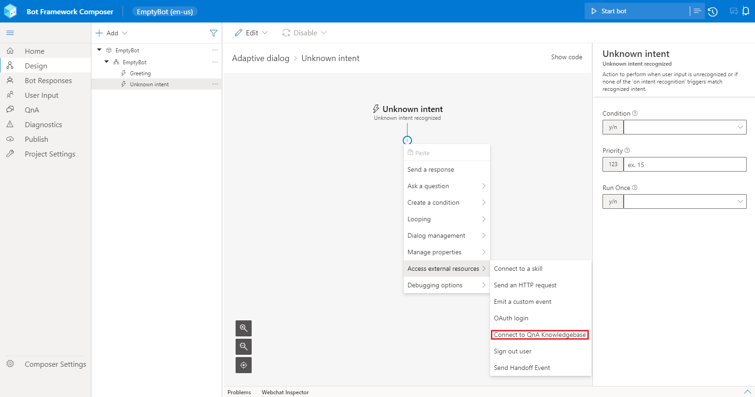Open more options for root EmptyBot
Viewport: 755px width, 397px height.
coord(215,50)
